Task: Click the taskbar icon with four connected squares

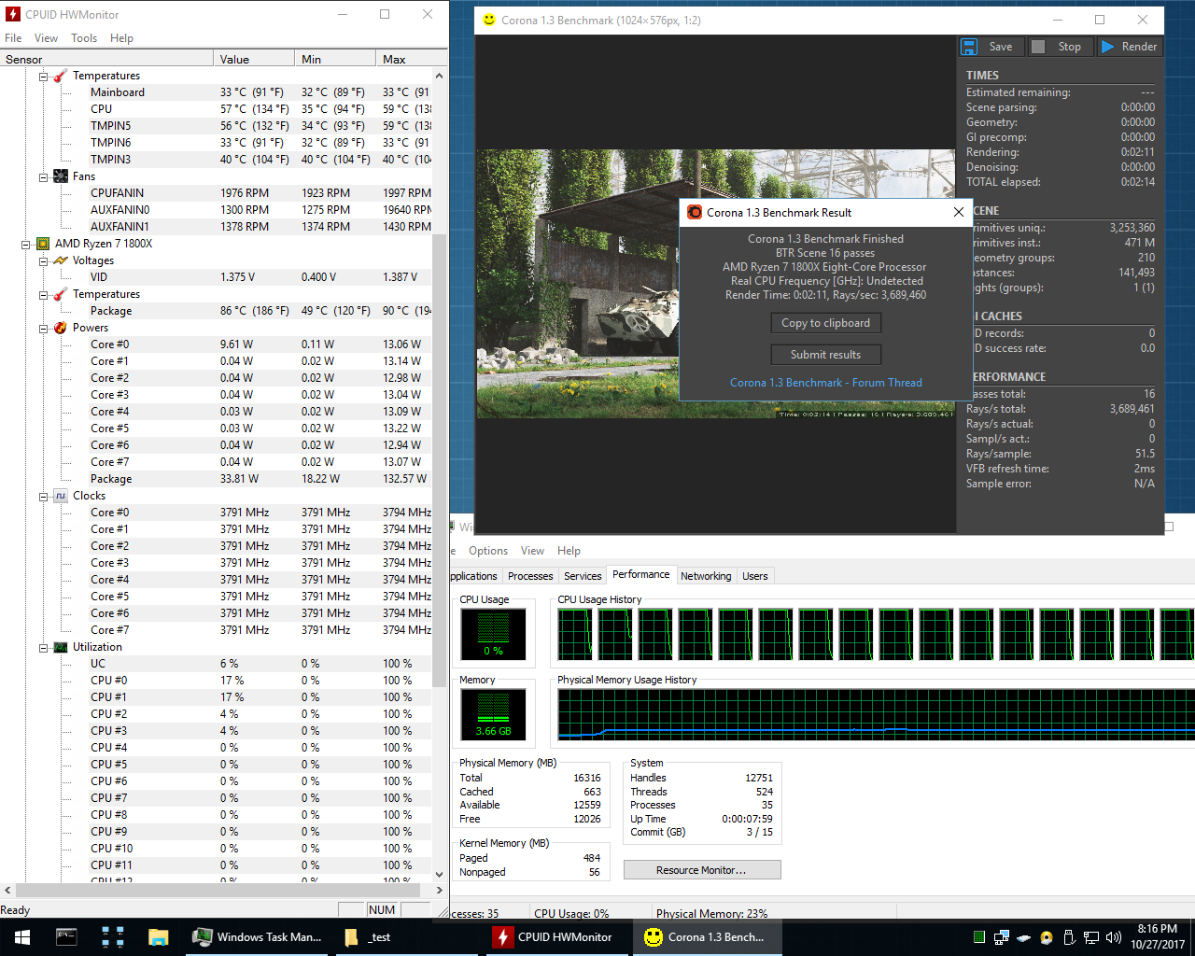Action: (112, 937)
